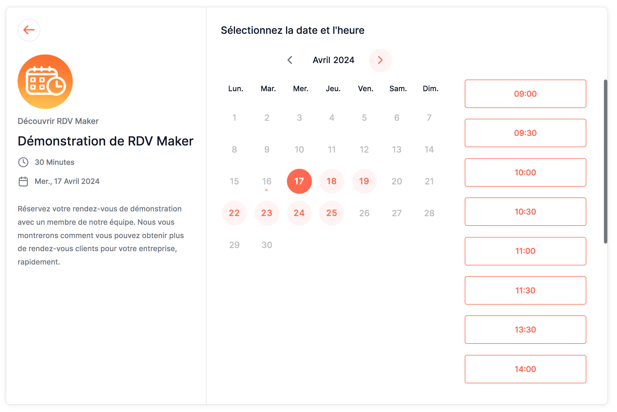Click the clock icon beside 30 Minutes
This screenshot has height=412, width=617.
tap(23, 162)
